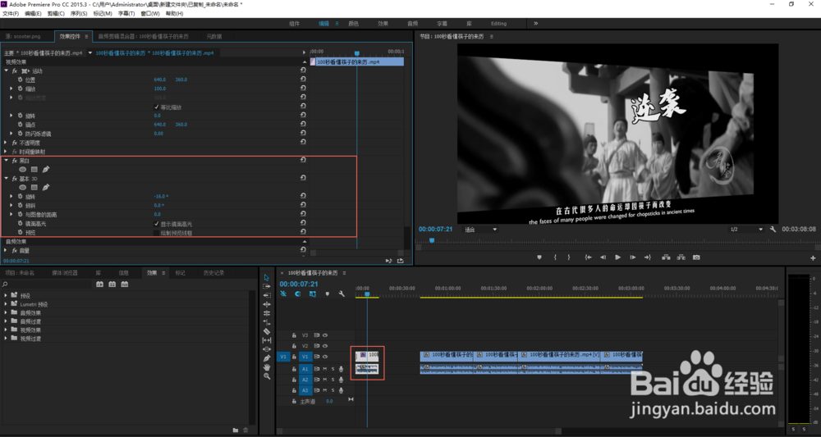
Task: Open the 适合 zoom level dropdown
Action: pos(480,230)
